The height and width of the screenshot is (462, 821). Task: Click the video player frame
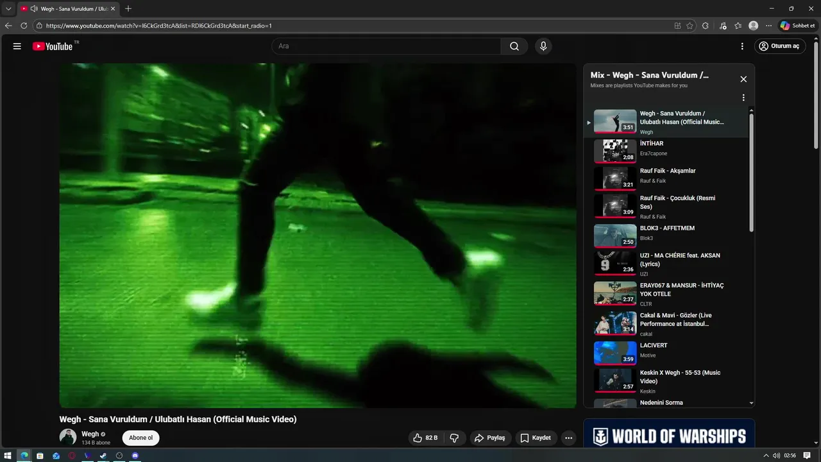(318, 235)
